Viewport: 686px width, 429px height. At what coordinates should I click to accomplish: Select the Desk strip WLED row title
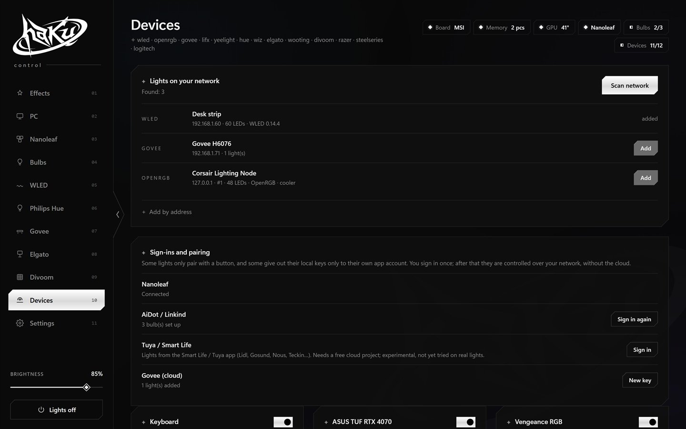pos(207,114)
